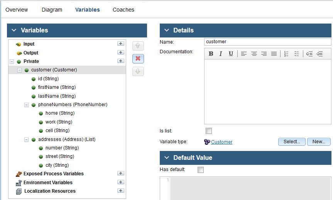Viewport: 333px width, 200px height.
Task: Select the phoneNumbers (PhoneNumber) variable
Action: click(x=73, y=105)
